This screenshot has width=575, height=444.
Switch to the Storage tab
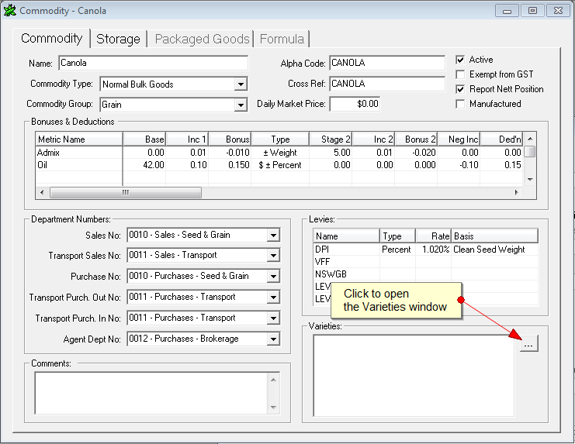pyautogui.click(x=118, y=39)
